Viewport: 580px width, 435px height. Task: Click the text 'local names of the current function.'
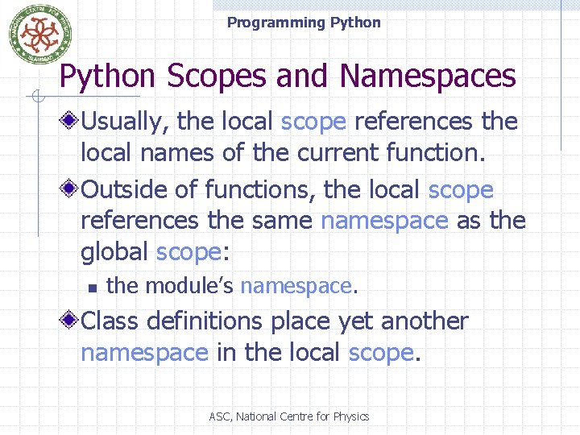click(x=283, y=152)
